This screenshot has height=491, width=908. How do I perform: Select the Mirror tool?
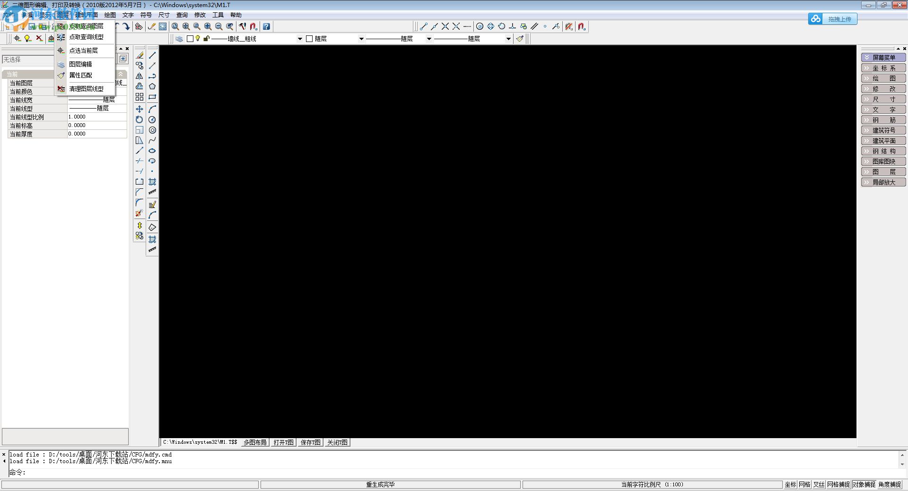(140, 76)
